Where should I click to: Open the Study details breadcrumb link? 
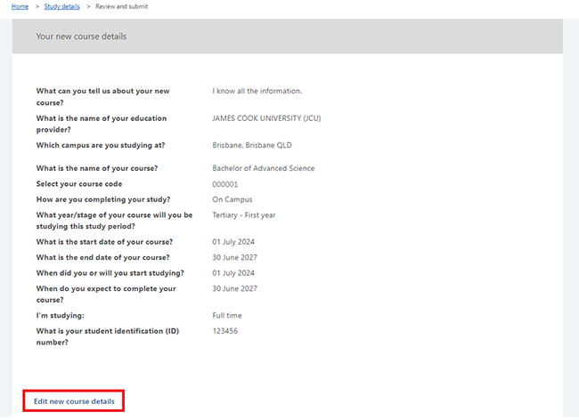tap(62, 6)
